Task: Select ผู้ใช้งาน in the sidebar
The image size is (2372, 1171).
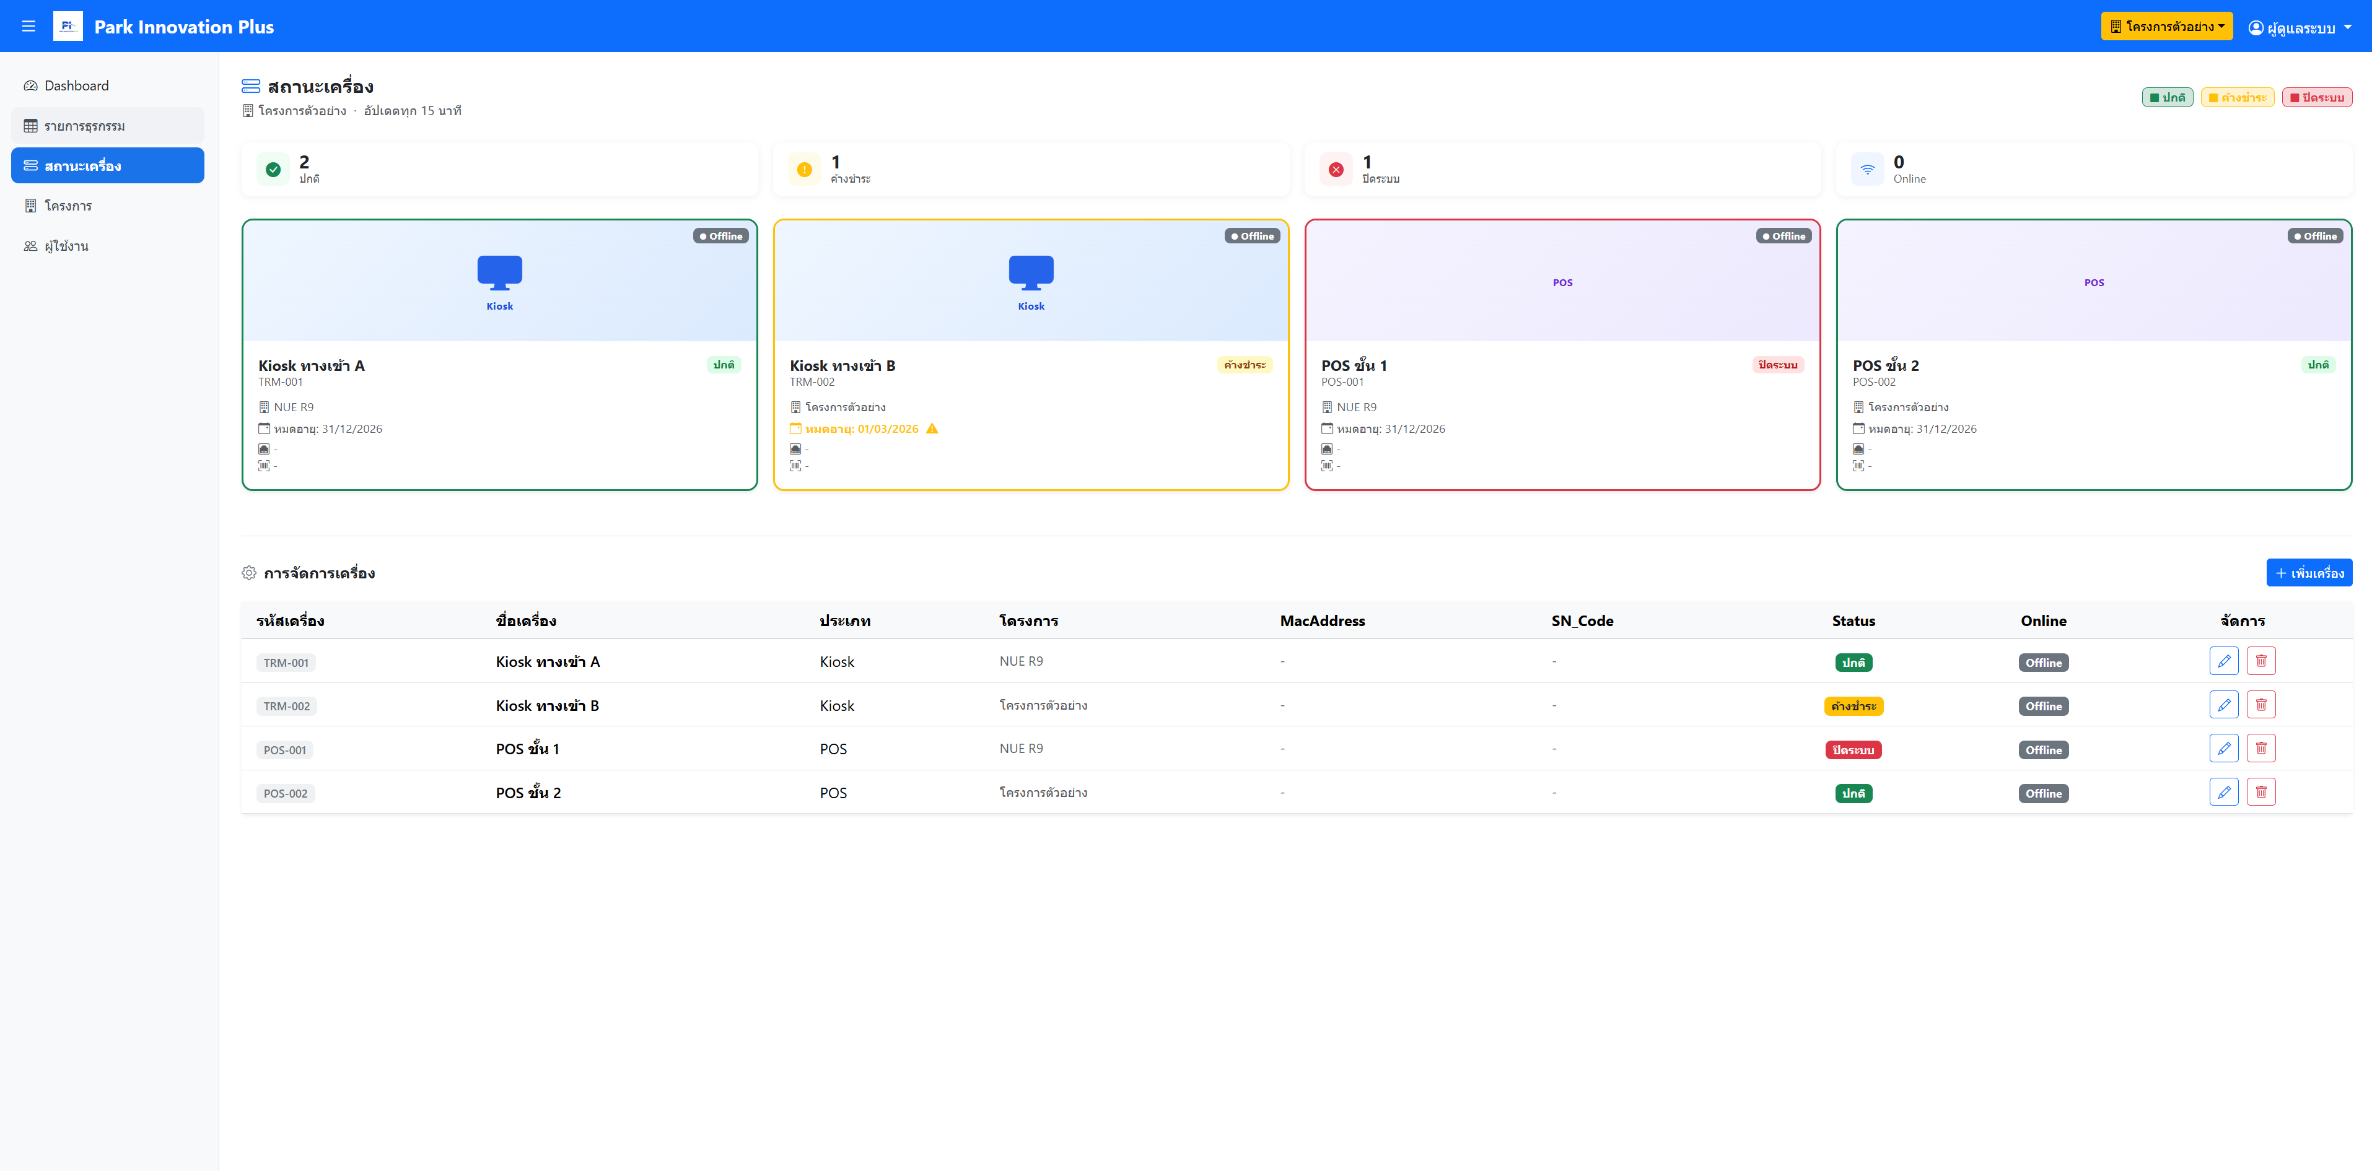Action: [x=66, y=246]
